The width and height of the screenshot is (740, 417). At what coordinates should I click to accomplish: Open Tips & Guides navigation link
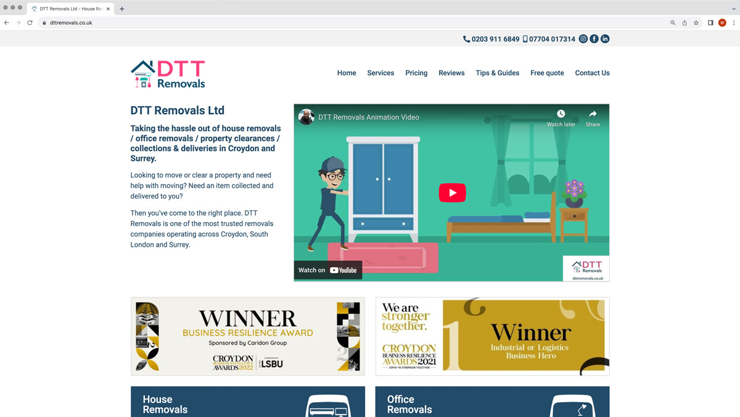(x=497, y=73)
